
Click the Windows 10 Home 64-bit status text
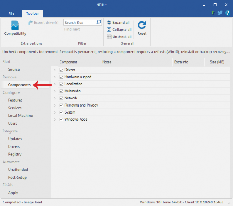pos(181,202)
